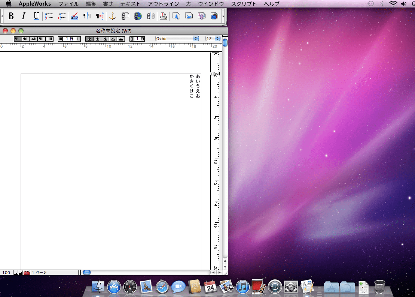Select center text alignment in the ruler
This screenshot has height=297, width=415.
pyautogui.click(x=26, y=39)
